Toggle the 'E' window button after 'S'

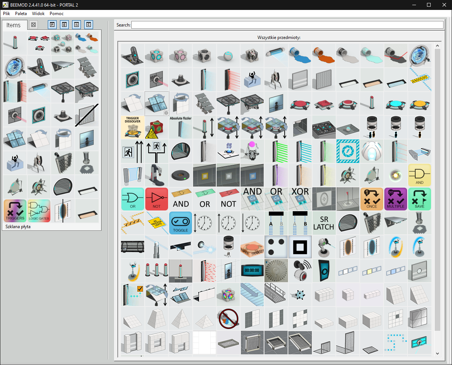(89, 25)
